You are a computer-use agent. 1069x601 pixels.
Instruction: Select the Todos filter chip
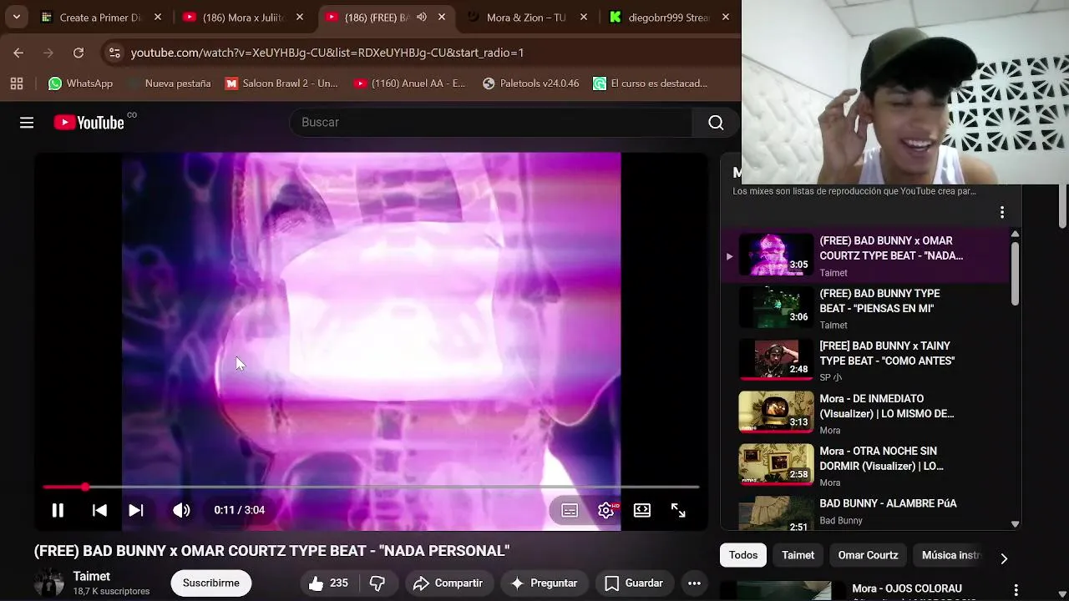click(x=743, y=555)
